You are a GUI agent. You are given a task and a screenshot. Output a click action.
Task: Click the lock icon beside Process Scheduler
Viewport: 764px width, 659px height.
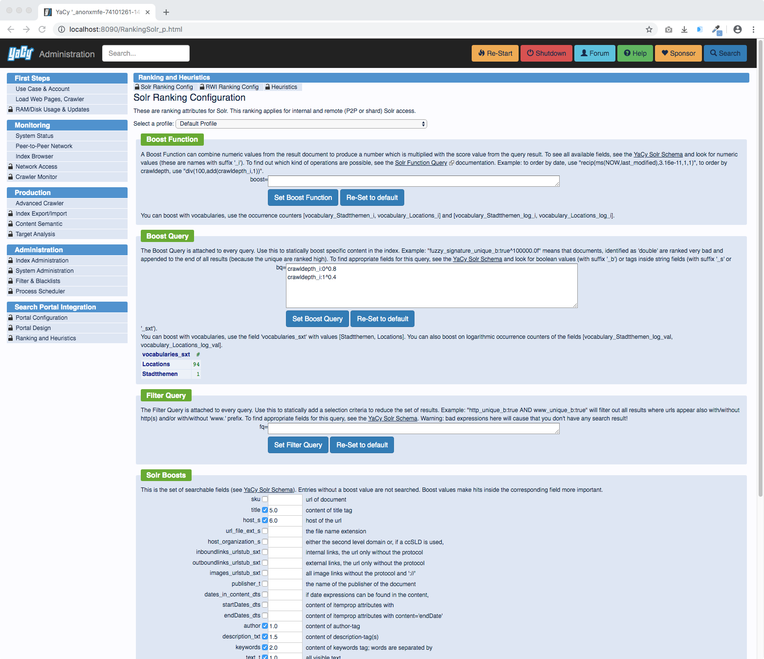pos(10,291)
